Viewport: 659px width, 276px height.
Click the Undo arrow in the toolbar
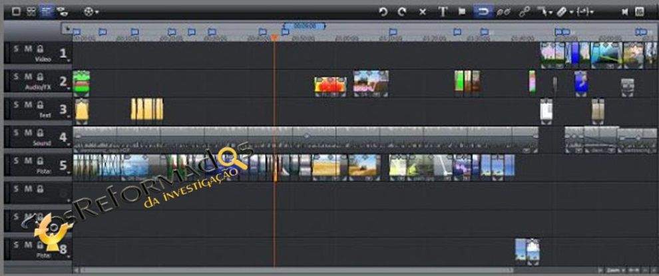tap(383, 12)
